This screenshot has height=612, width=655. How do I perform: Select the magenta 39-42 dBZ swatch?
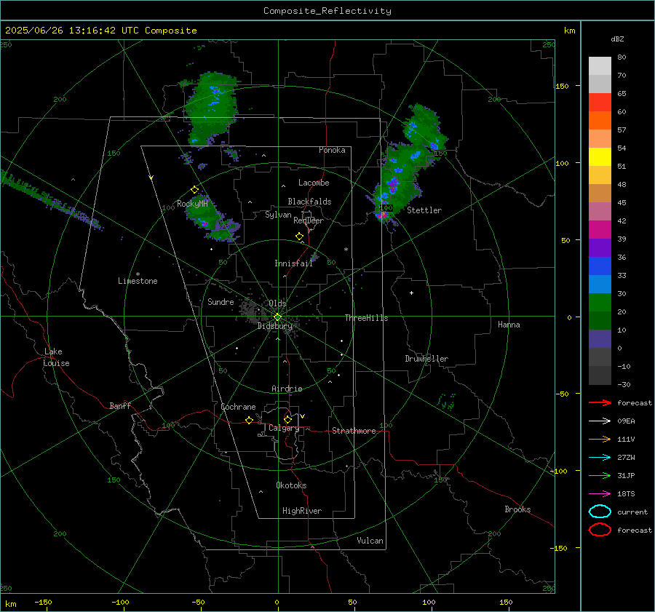coord(600,230)
